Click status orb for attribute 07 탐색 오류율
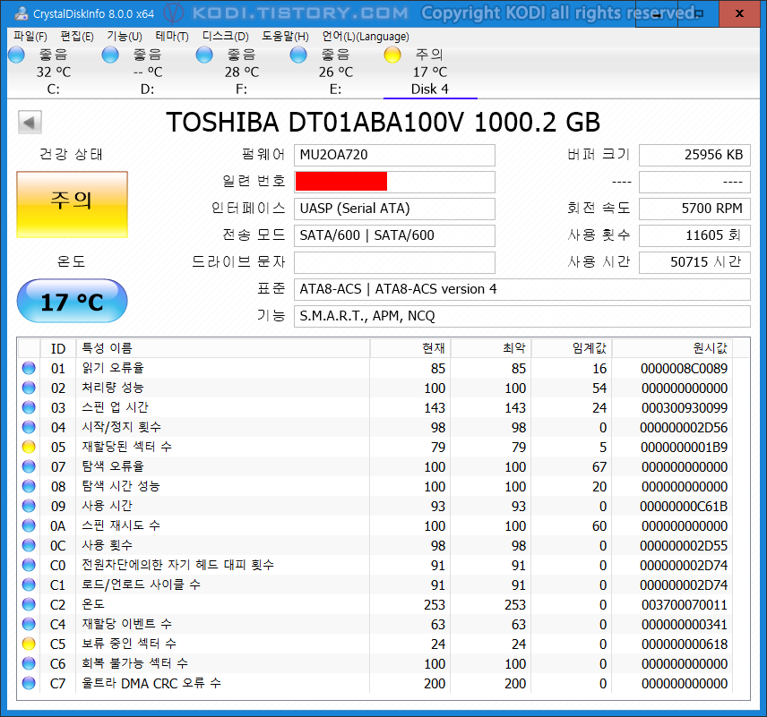Image resolution: width=767 pixels, height=717 pixels. 29,466
